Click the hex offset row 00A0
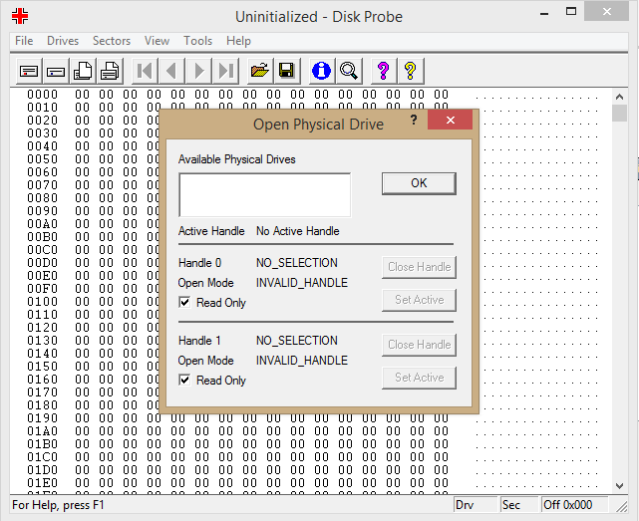The image size is (639, 521). click(x=43, y=224)
